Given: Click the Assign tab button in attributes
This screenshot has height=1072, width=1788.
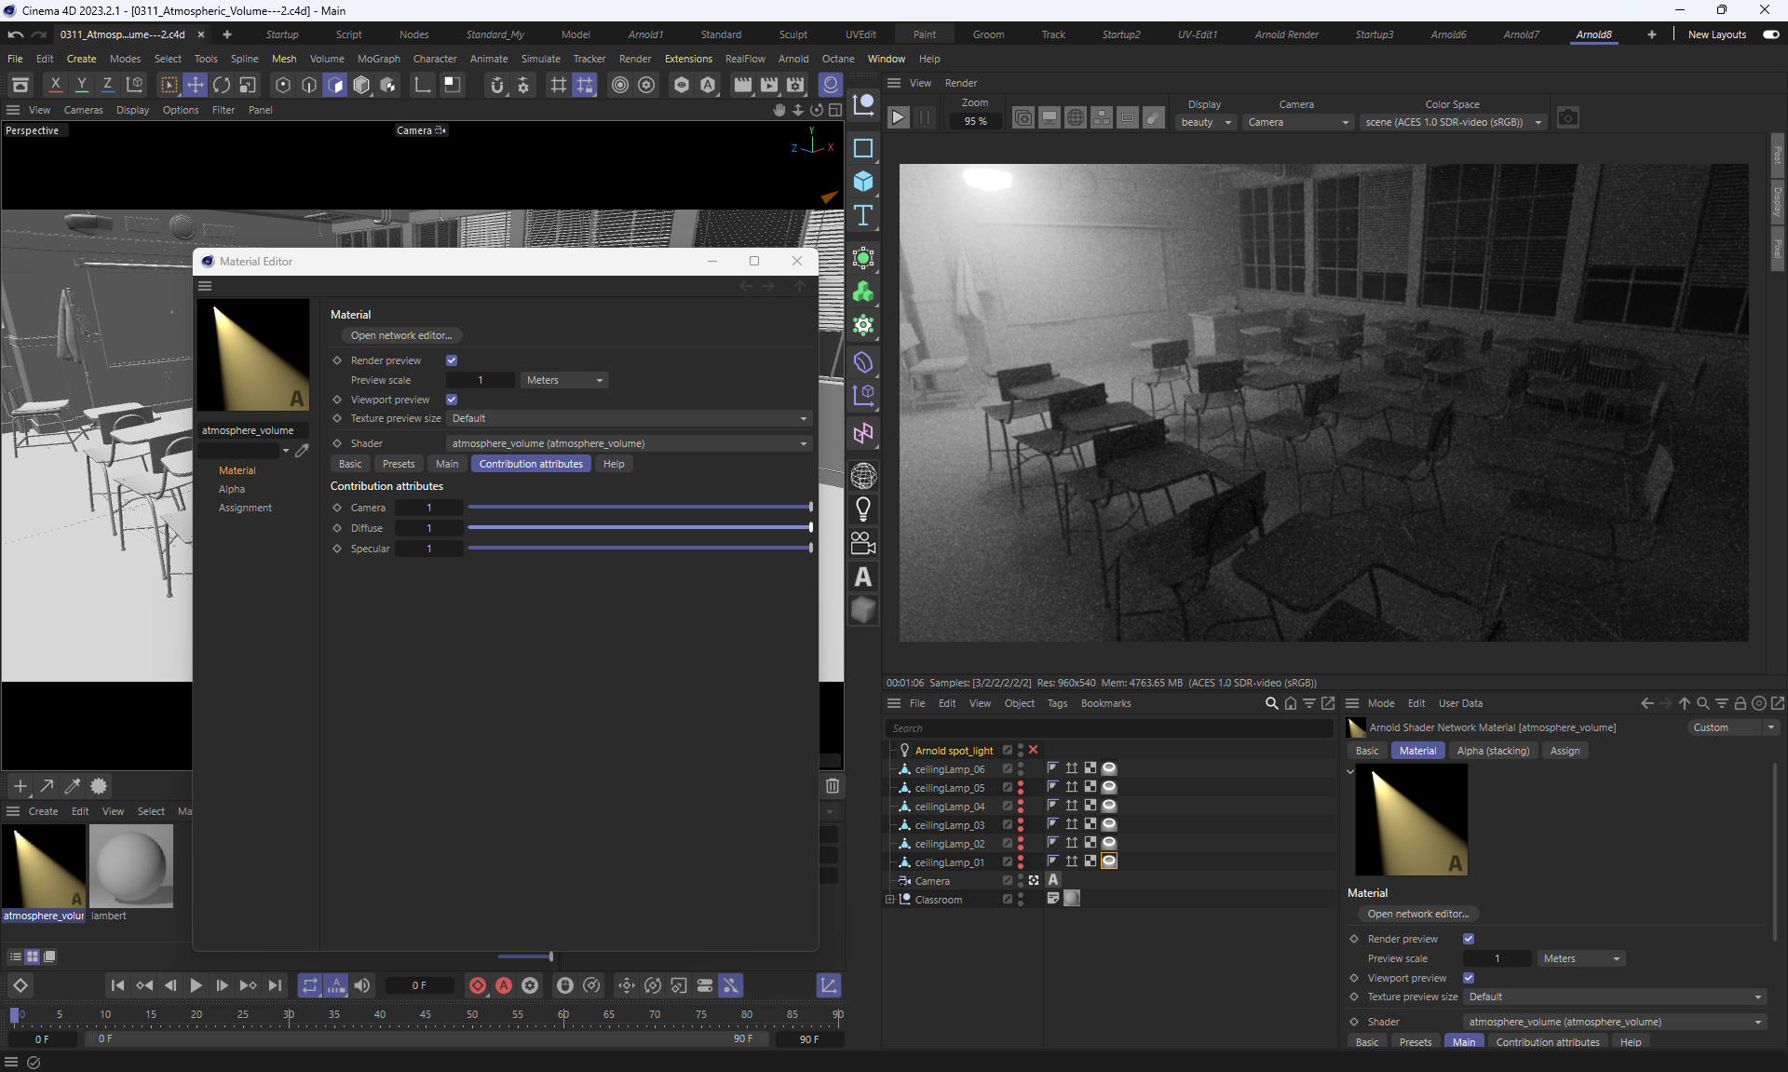Looking at the screenshot, I should pyautogui.click(x=1564, y=751).
